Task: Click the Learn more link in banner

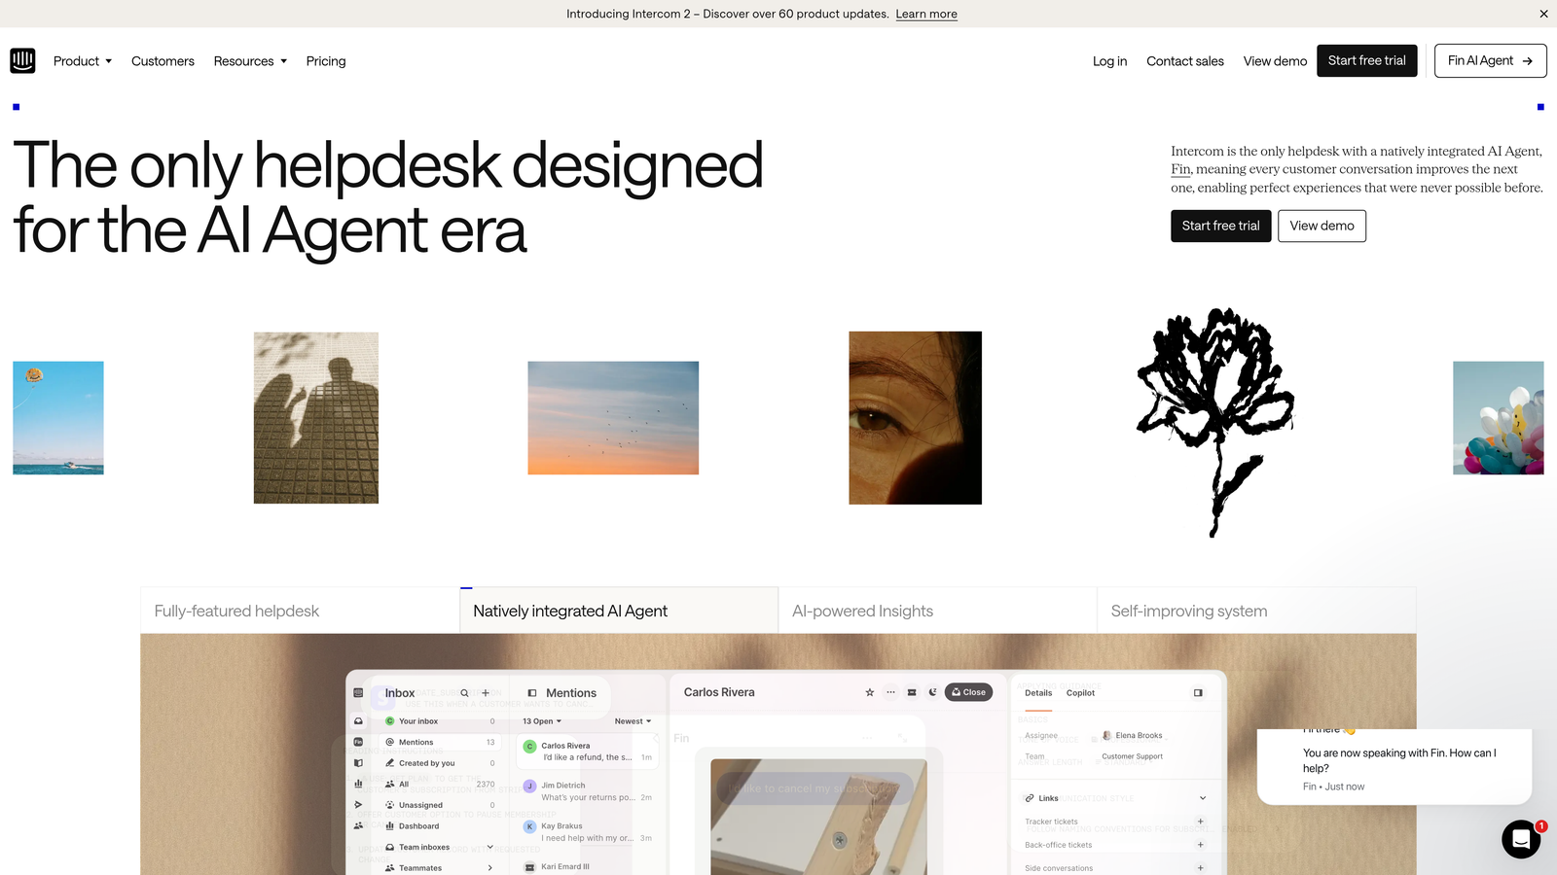Action: pos(926,14)
